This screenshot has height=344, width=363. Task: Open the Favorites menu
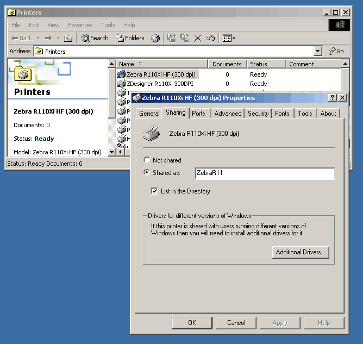click(80, 25)
